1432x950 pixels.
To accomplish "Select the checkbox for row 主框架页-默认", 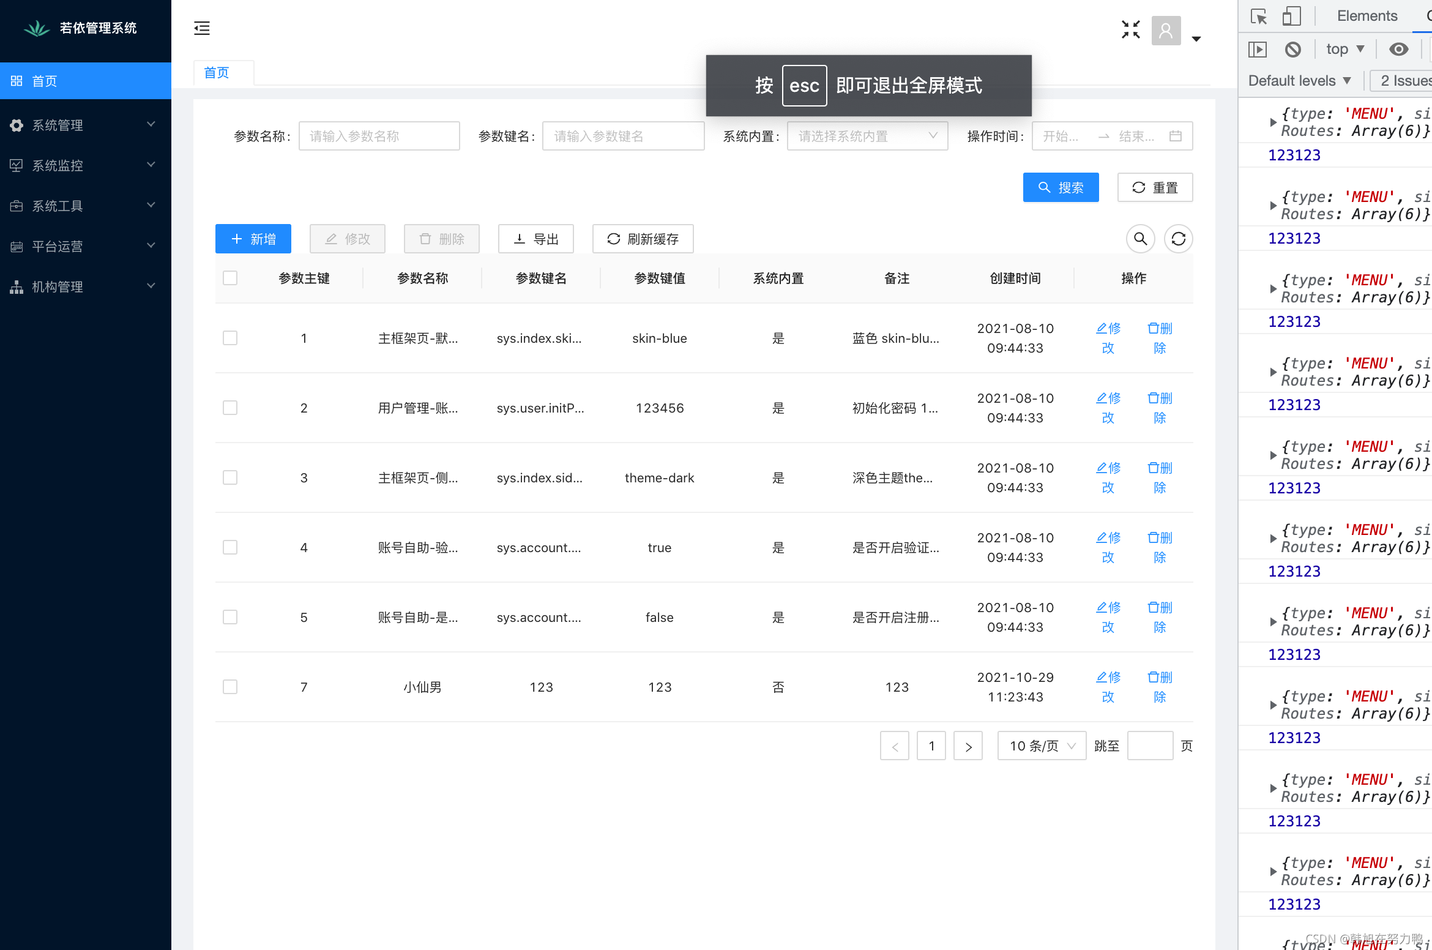I will pyautogui.click(x=230, y=338).
